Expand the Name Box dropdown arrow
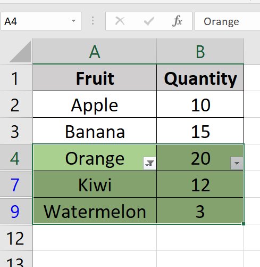Viewport: 260px width, 267px height. 73,21
